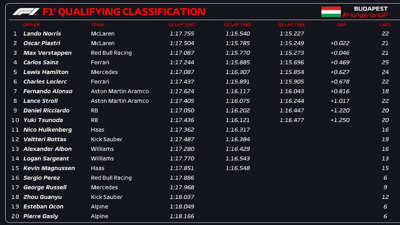Select Fernando Alonso in the list
Screen dimensions: 400x225
tap(48, 91)
